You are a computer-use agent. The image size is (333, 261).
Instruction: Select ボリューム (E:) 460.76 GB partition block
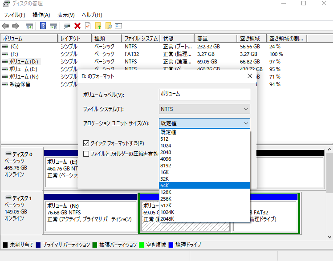tap(62, 171)
